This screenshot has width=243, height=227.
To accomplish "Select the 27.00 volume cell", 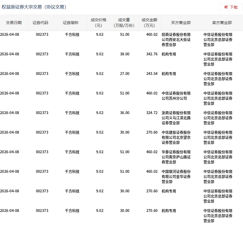I will click(125, 74).
